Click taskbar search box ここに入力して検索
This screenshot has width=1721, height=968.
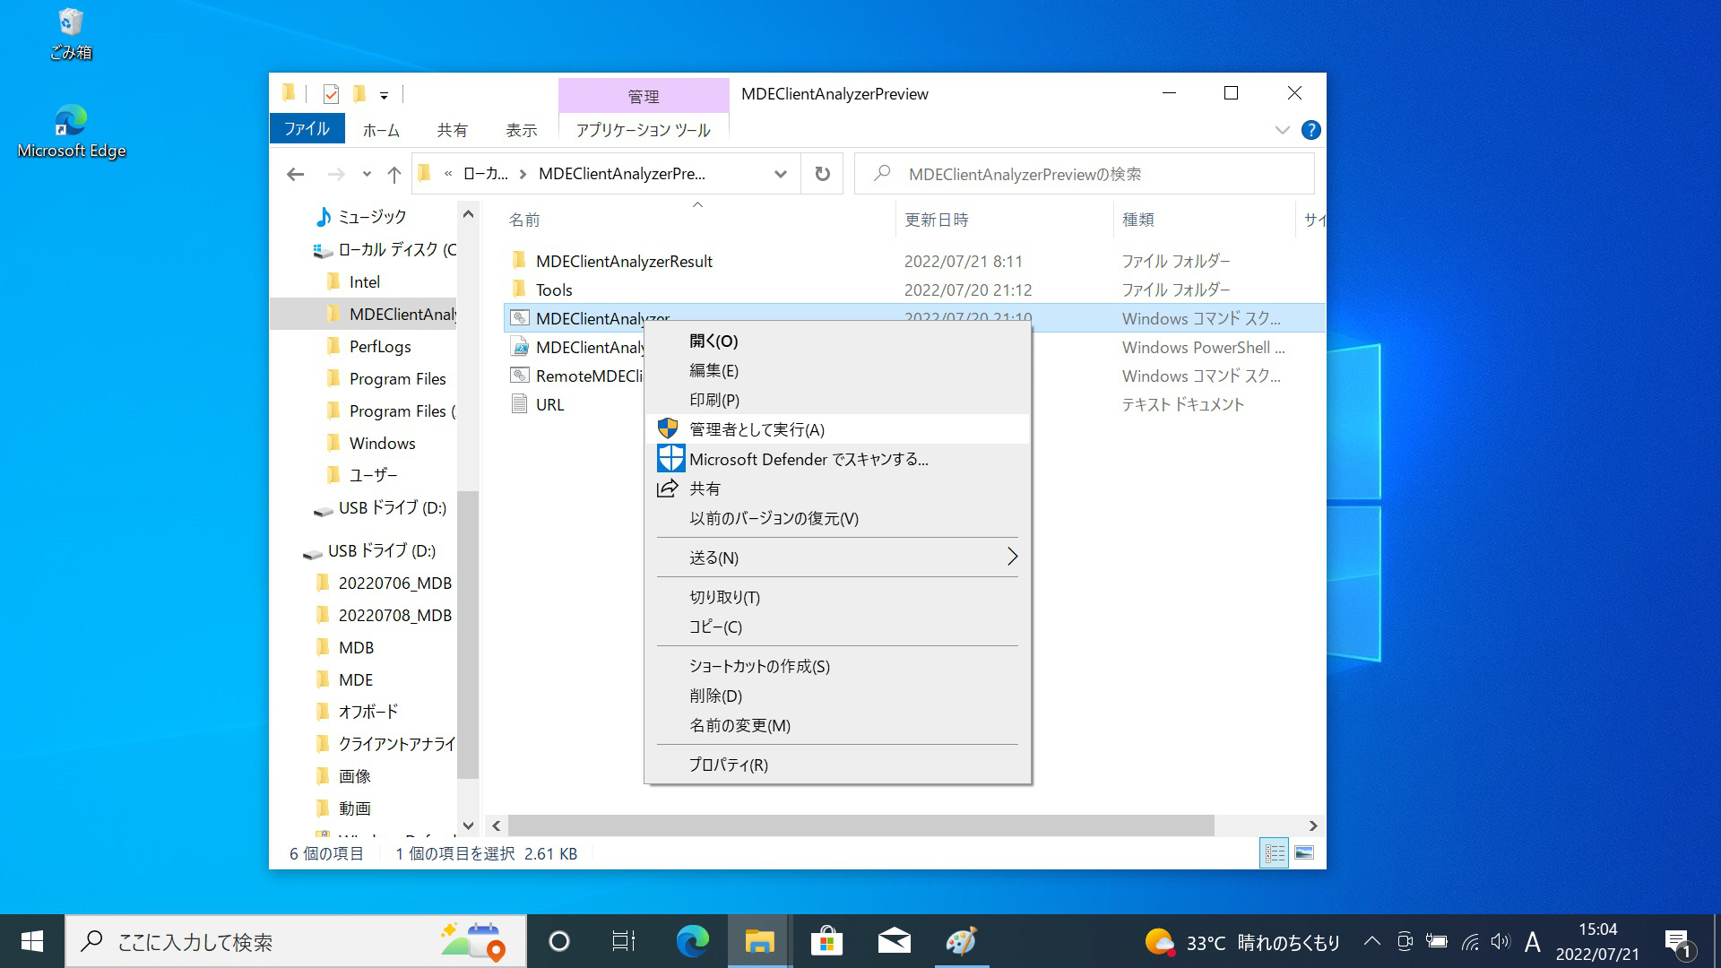(296, 941)
